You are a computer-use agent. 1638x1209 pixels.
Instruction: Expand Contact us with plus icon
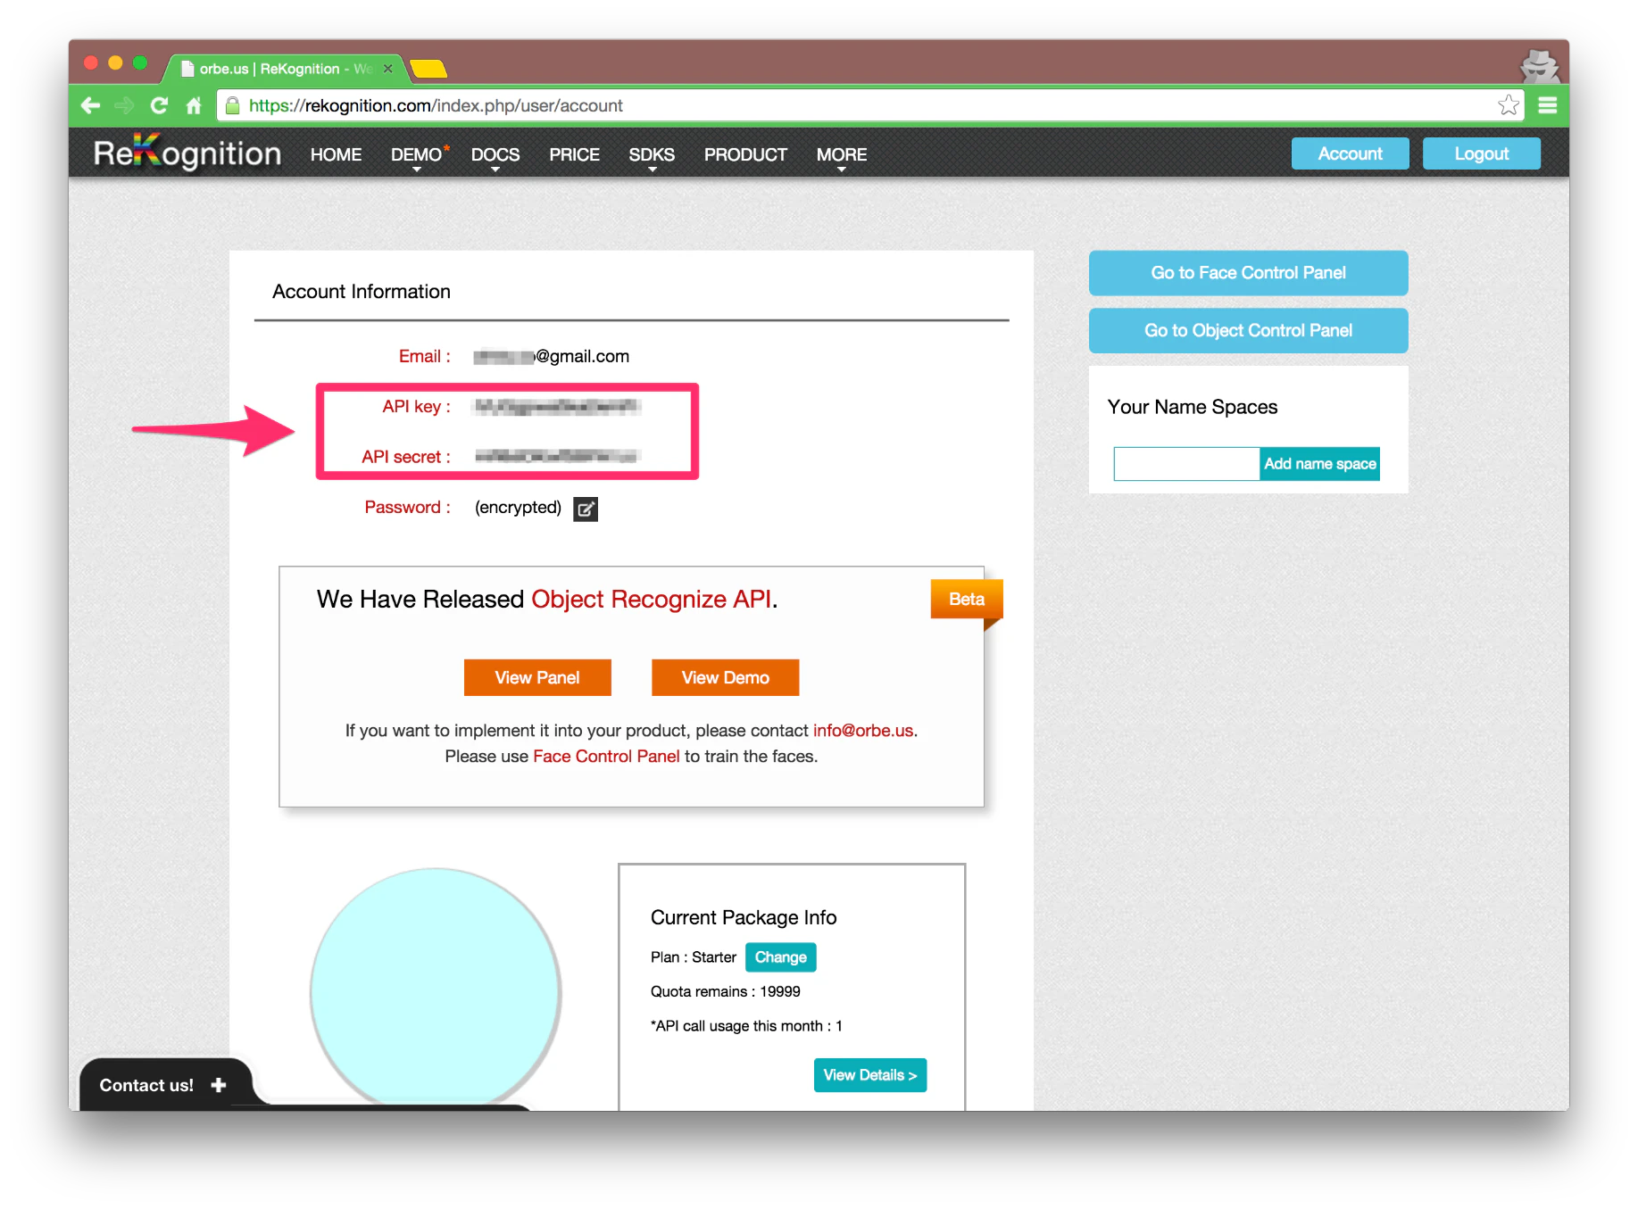pyautogui.click(x=219, y=1085)
